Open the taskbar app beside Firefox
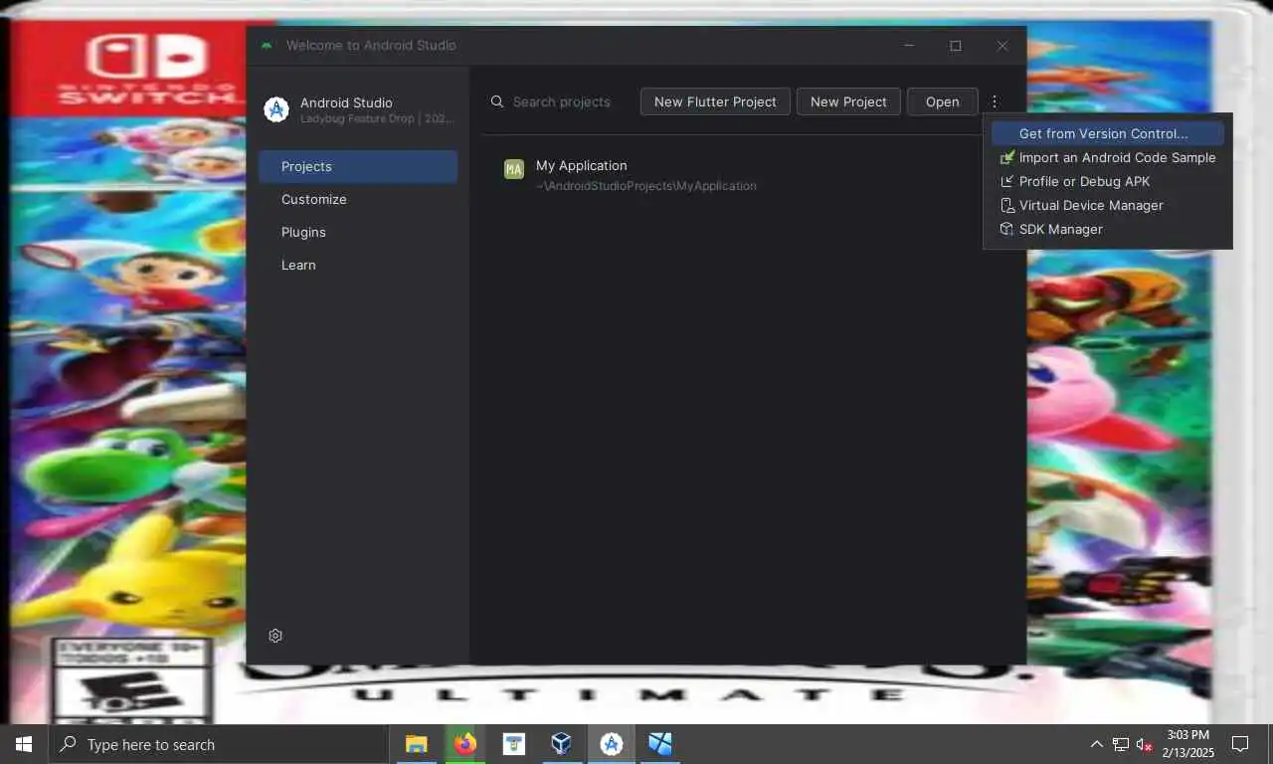Image resolution: width=1273 pixels, height=764 pixels. (x=513, y=744)
